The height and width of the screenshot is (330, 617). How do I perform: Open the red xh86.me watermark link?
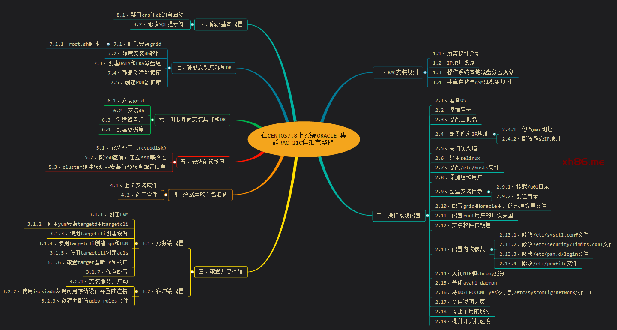583,162
